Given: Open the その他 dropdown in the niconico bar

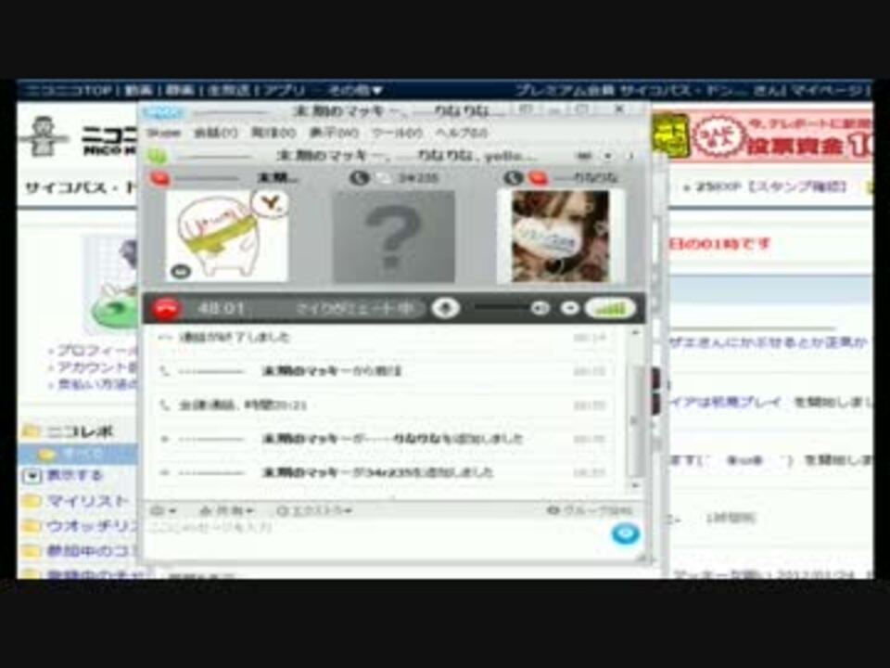Looking at the screenshot, I should point(356,91).
